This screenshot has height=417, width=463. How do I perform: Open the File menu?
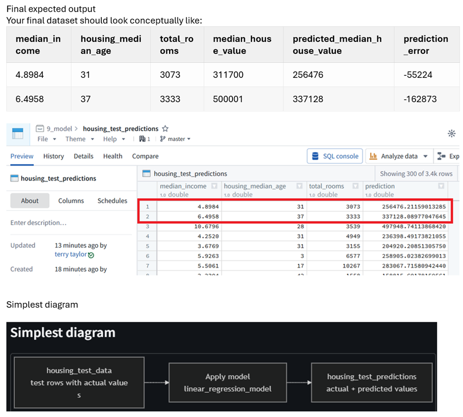pos(47,139)
